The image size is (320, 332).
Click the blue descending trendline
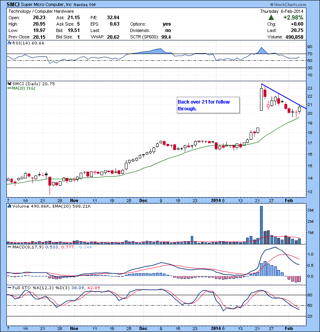pos(284,96)
